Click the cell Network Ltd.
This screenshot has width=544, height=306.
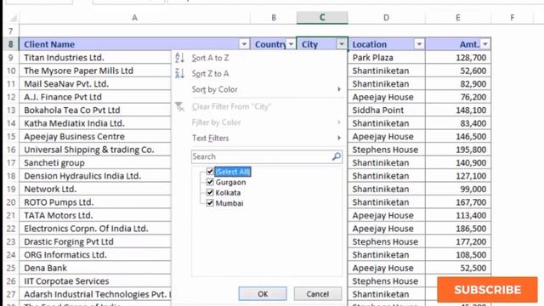click(x=95, y=189)
